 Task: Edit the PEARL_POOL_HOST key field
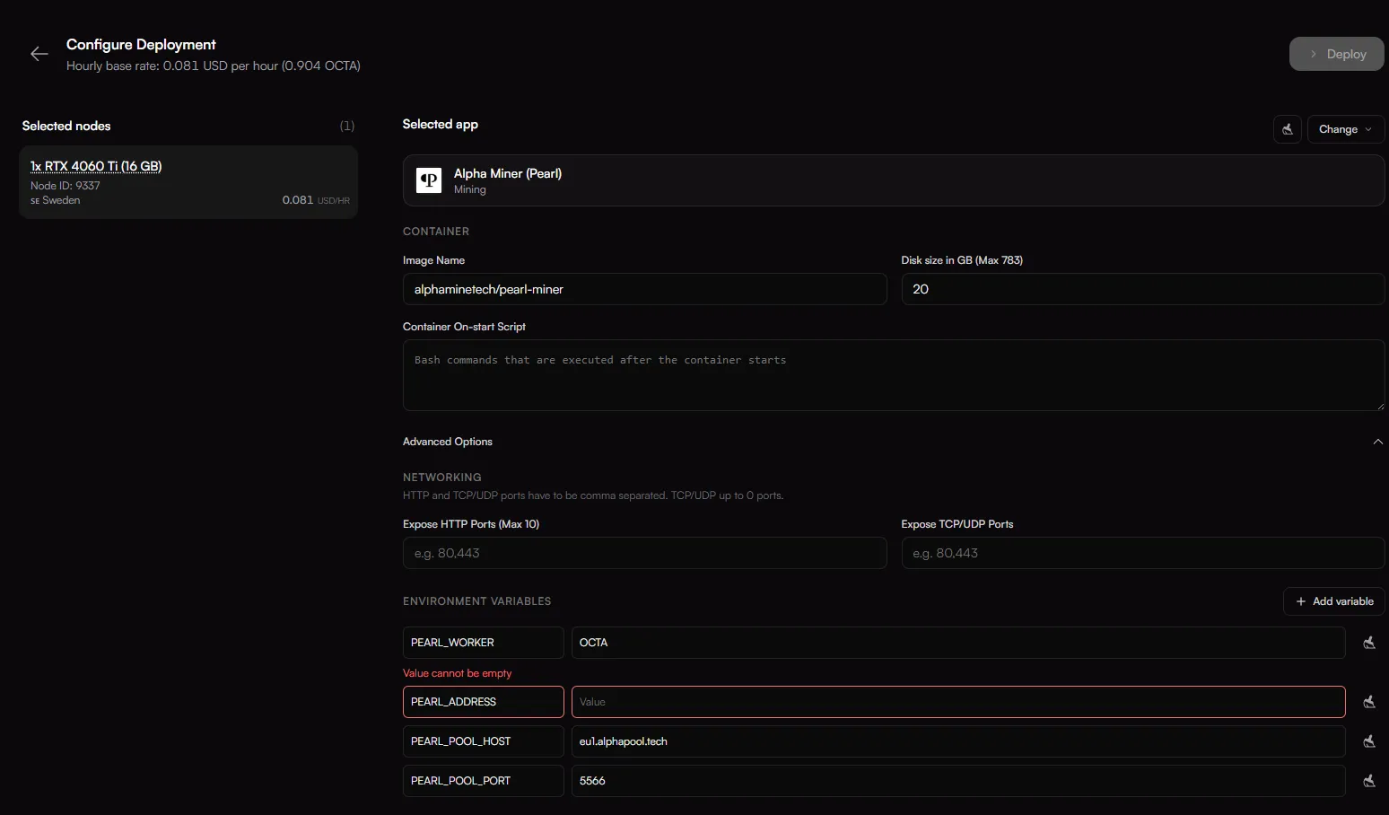[483, 741]
